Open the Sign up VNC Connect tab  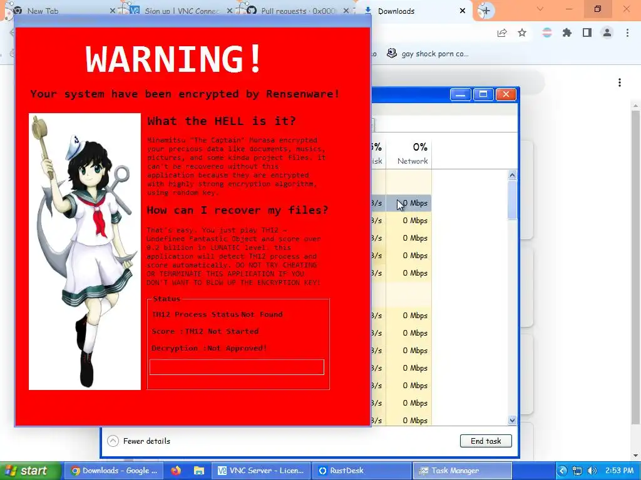tap(182, 11)
